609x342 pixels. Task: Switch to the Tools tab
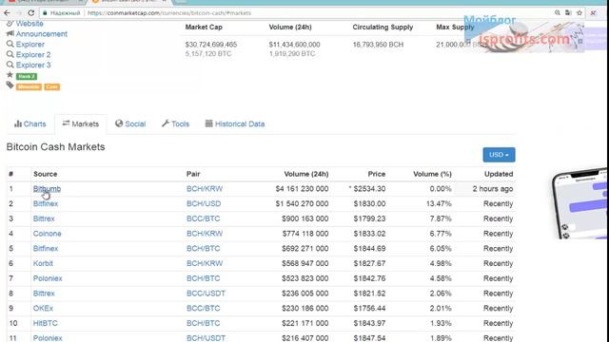tap(175, 124)
